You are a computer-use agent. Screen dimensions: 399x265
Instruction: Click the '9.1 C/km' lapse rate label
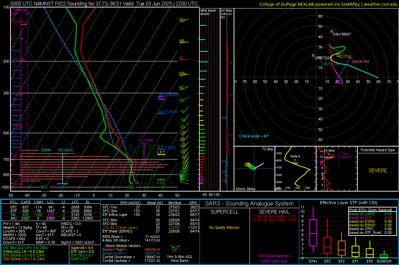coord(146,140)
